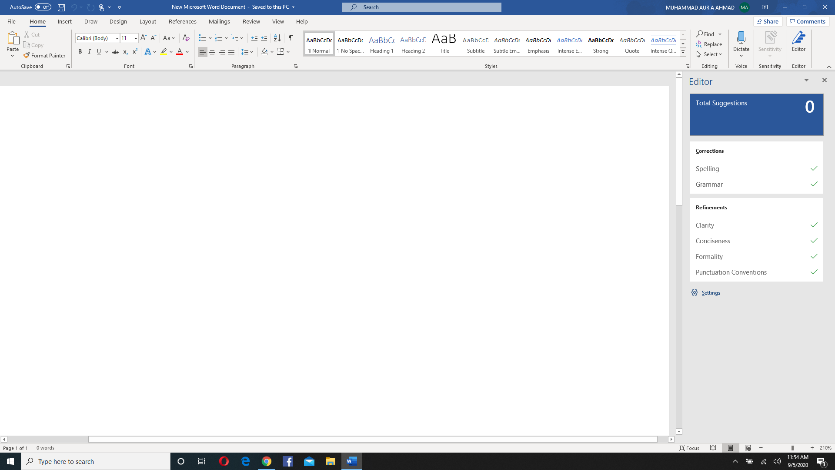The image size is (835, 470).
Task: Apply bullet list formatting
Action: click(202, 38)
